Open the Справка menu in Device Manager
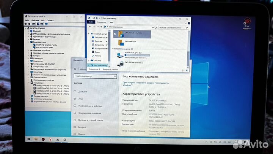The height and width of the screenshot is (154, 273). (x=50, y=21)
